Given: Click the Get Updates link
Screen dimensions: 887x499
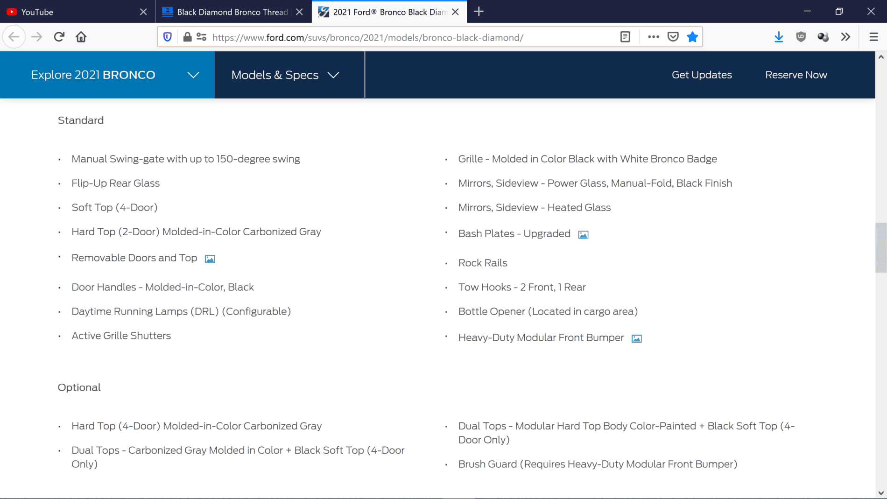Looking at the screenshot, I should click(702, 75).
